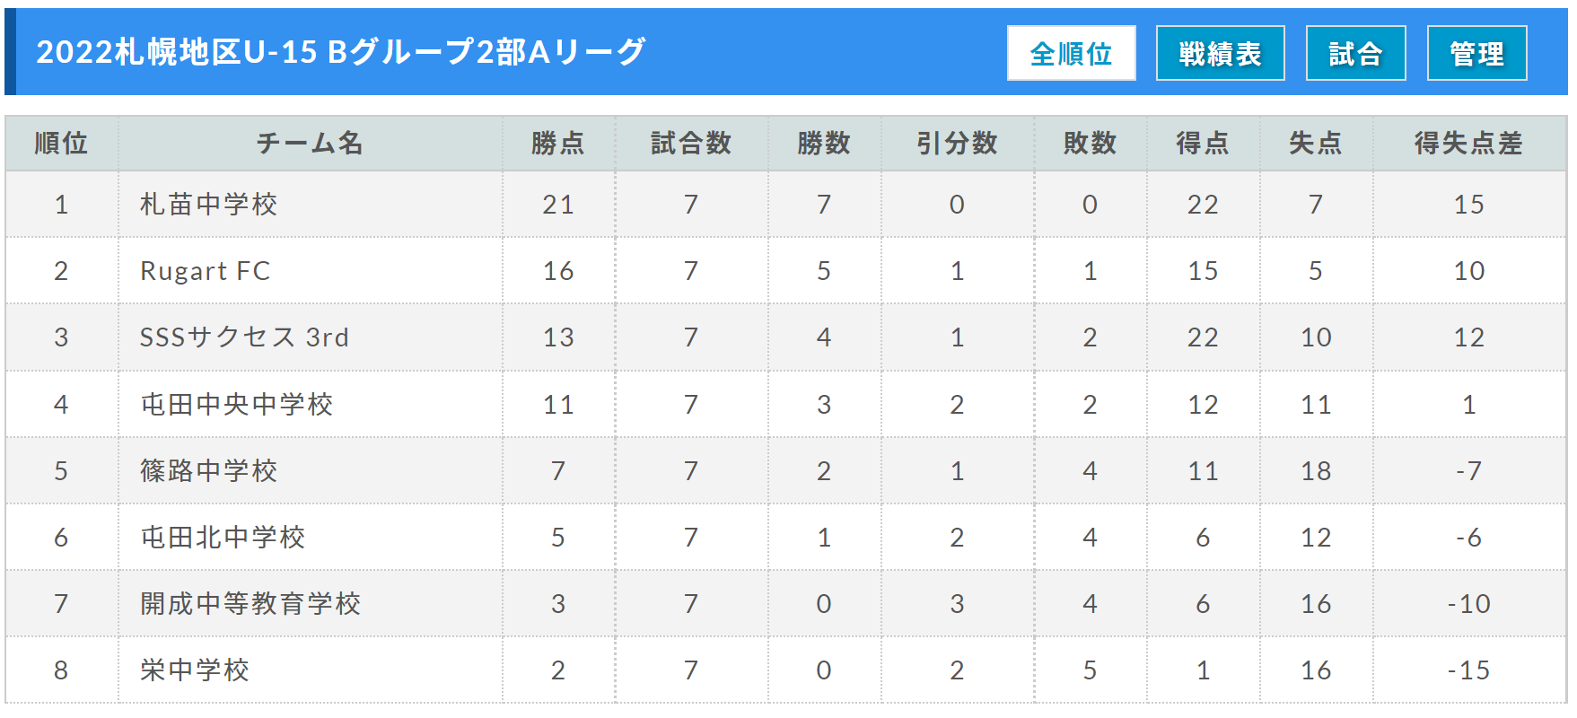Select team SSSサクセス 3rd
1577x718 pixels.
[244, 337]
